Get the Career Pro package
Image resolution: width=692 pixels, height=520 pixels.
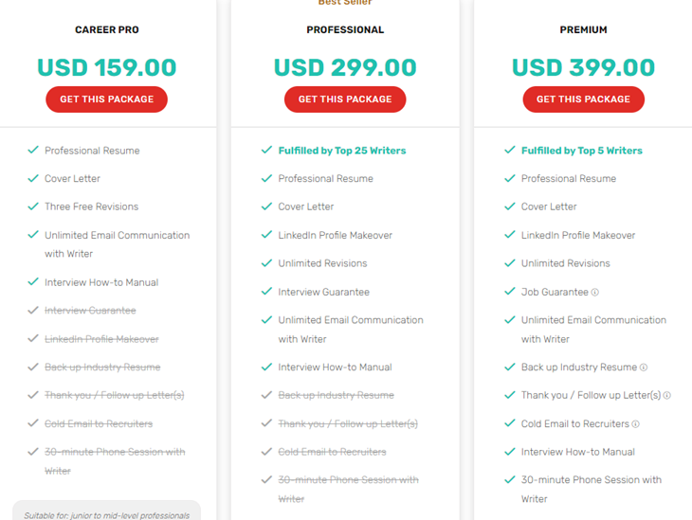(107, 99)
